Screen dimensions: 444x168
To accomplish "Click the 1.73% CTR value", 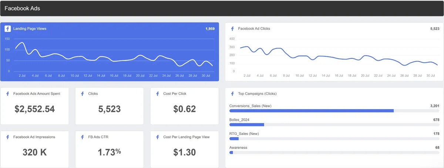I will pyautogui.click(x=110, y=152).
